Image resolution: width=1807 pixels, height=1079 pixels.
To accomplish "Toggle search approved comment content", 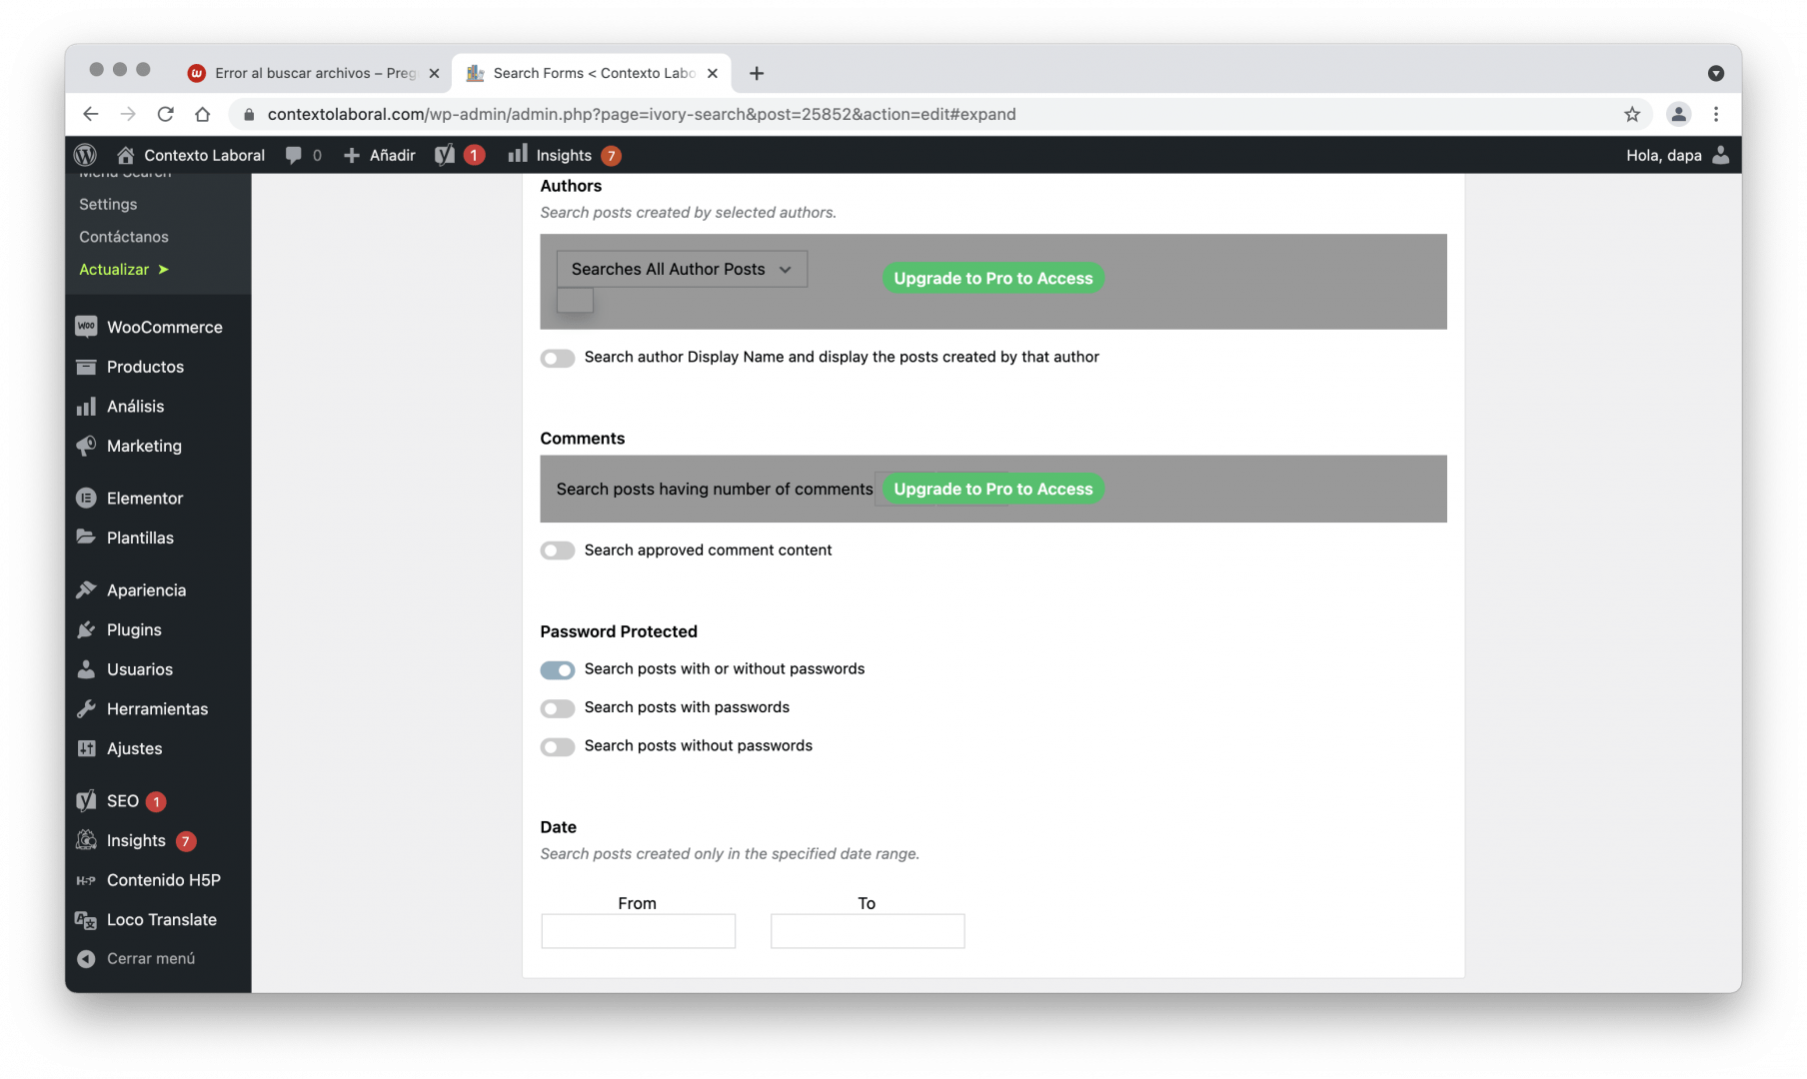I will coord(558,550).
